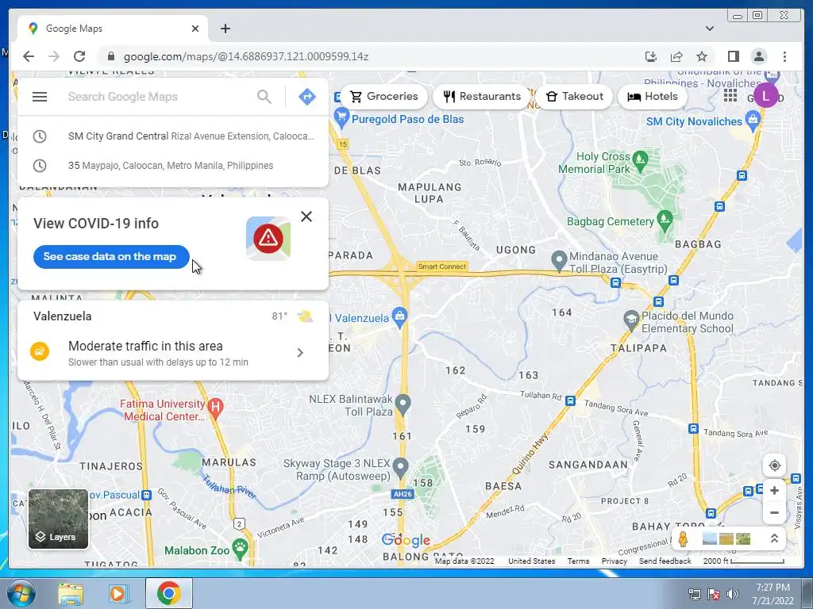Expand the imagery strip with double chevron
This screenshot has height=609, width=813.
coord(774,538)
